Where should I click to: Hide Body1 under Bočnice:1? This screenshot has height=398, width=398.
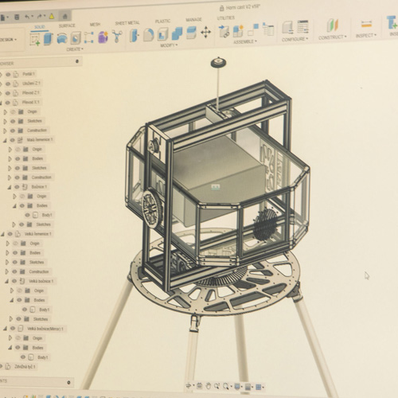click(27, 215)
